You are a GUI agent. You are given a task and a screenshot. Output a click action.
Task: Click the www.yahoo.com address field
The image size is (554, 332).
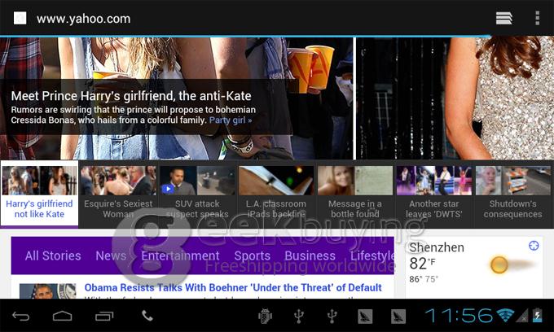(x=83, y=19)
